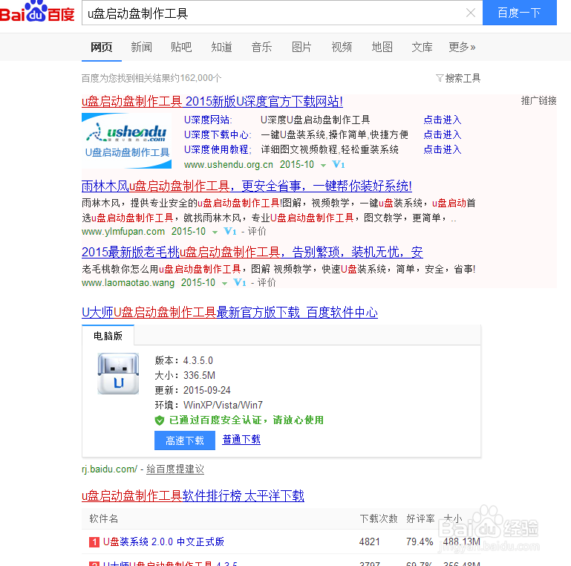This screenshot has height=566, width=571.
Task: Click the 版本: 4.3.5.0 text
Action: [184, 360]
